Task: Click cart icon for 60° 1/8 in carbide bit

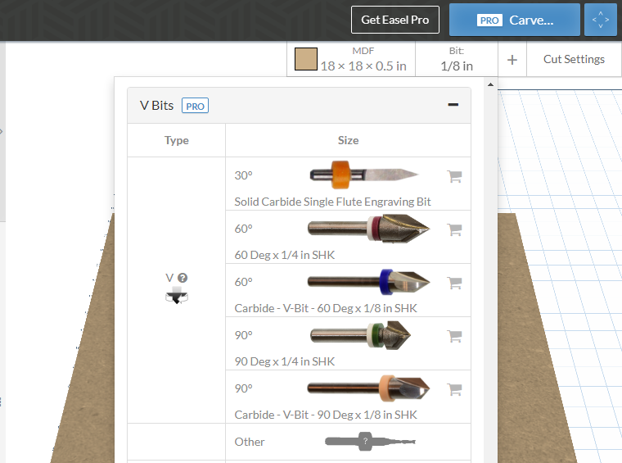Action: click(x=455, y=283)
